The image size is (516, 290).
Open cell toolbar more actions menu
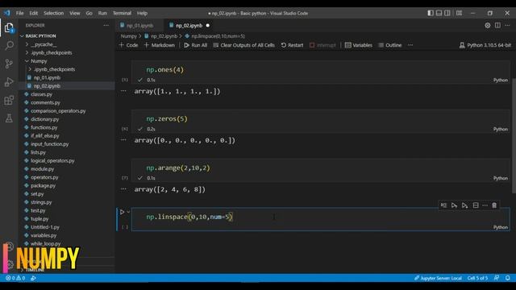485,205
